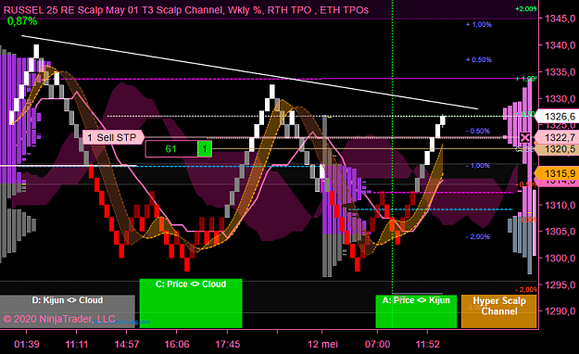This screenshot has width=579, height=354.
Task: Click the orange 'Hyper Scalp Channel' panel
Action: click(x=499, y=311)
